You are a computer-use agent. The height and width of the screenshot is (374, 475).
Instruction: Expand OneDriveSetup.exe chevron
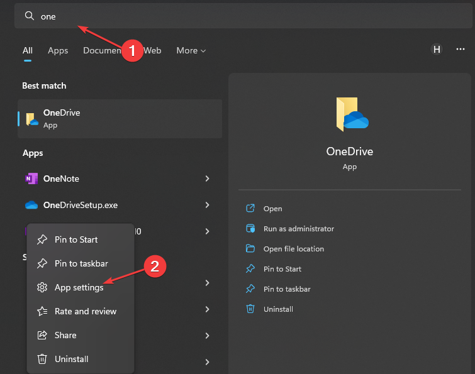click(x=207, y=205)
